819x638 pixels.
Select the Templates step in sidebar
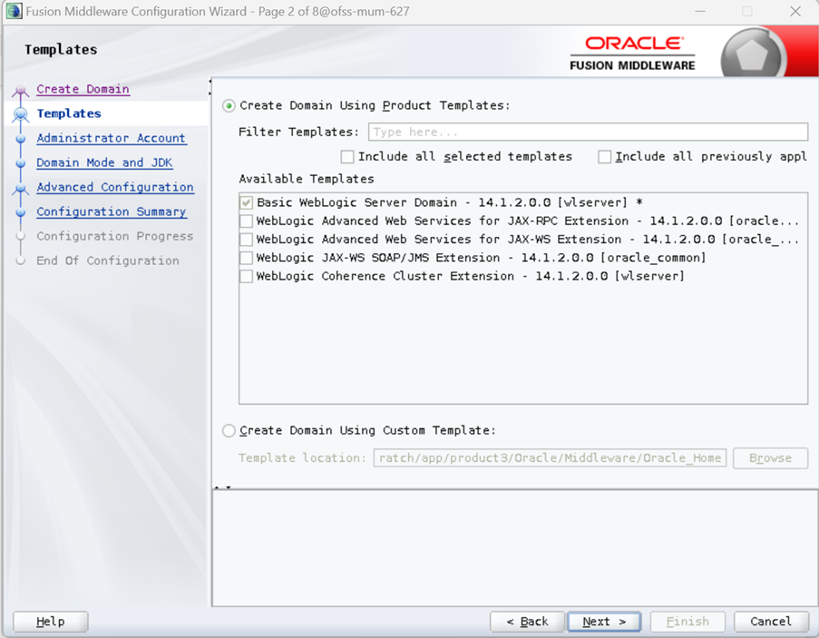pyautogui.click(x=68, y=113)
